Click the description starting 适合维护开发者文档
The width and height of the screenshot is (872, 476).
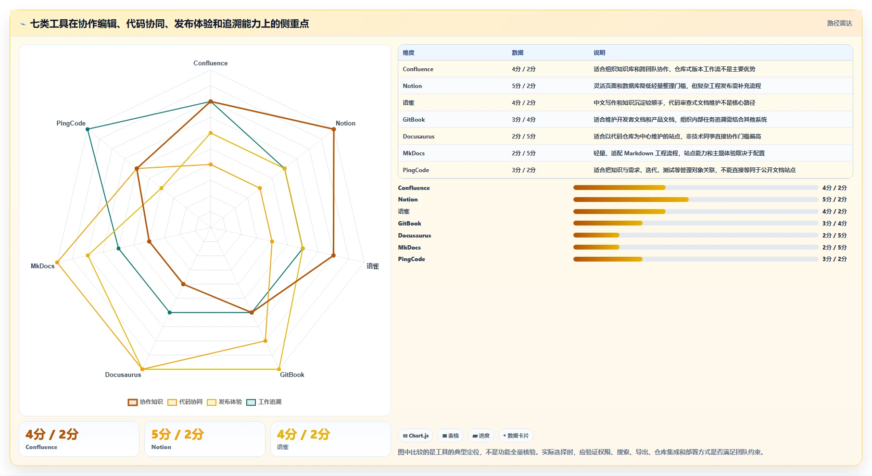coord(680,120)
